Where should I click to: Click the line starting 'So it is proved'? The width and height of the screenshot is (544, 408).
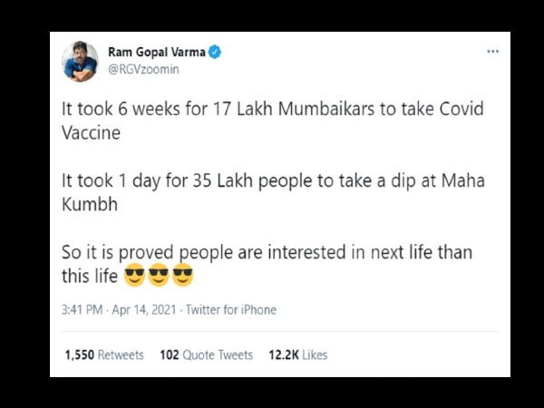coord(267,252)
